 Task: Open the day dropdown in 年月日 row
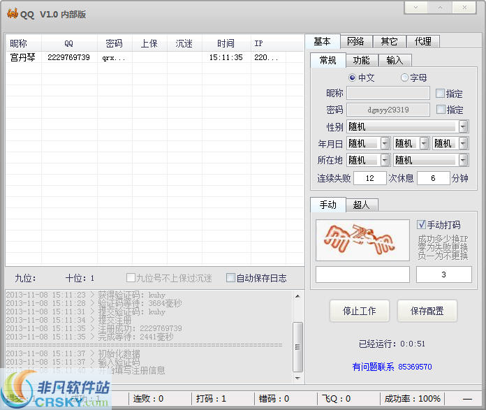463,143
